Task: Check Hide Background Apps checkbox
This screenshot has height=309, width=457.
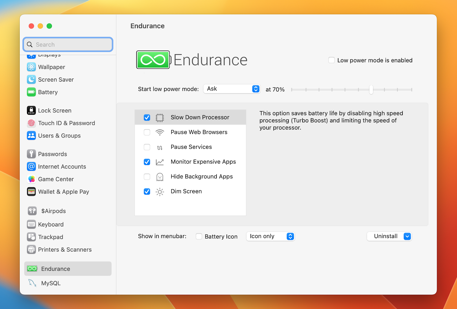Action: (x=147, y=177)
